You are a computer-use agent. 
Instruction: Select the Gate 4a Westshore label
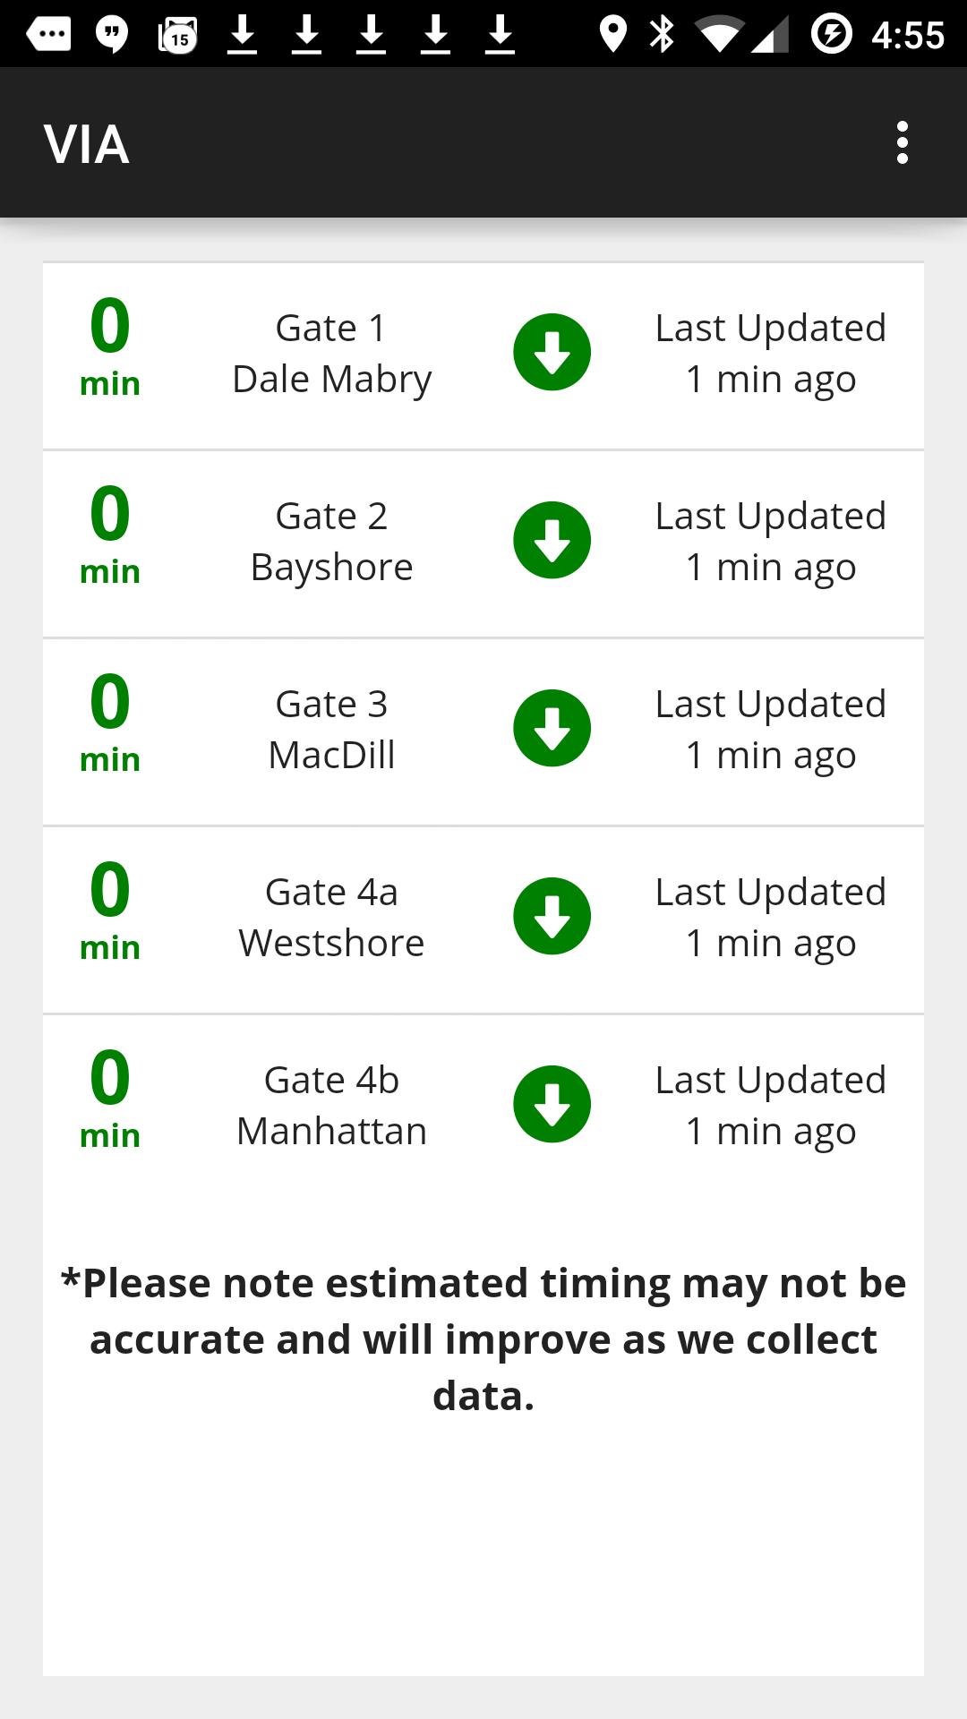pyautogui.click(x=331, y=918)
